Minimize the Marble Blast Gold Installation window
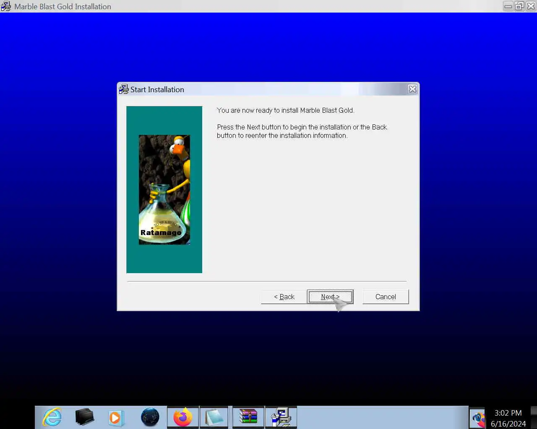 tap(508, 6)
